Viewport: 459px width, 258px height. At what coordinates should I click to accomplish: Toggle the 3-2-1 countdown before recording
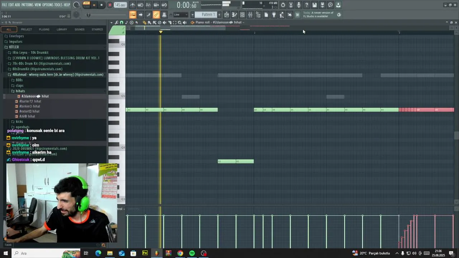click(148, 5)
